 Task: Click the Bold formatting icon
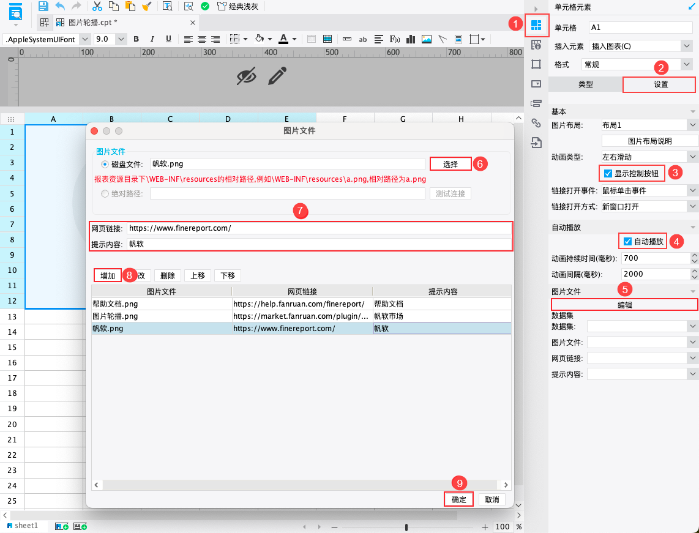(136, 39)
